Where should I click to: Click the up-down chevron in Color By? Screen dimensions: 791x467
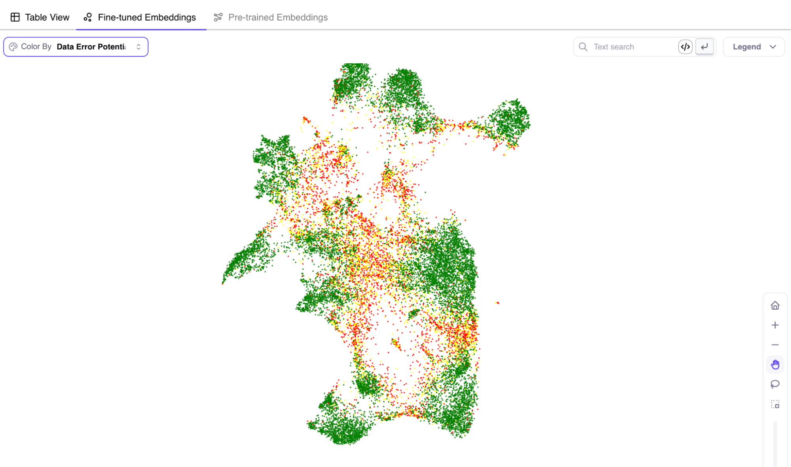pos(138,47)
